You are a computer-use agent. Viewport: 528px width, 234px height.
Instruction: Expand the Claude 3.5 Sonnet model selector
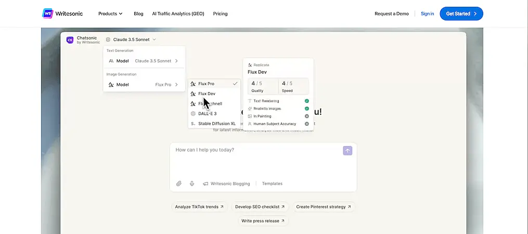(x=131, y=40)
